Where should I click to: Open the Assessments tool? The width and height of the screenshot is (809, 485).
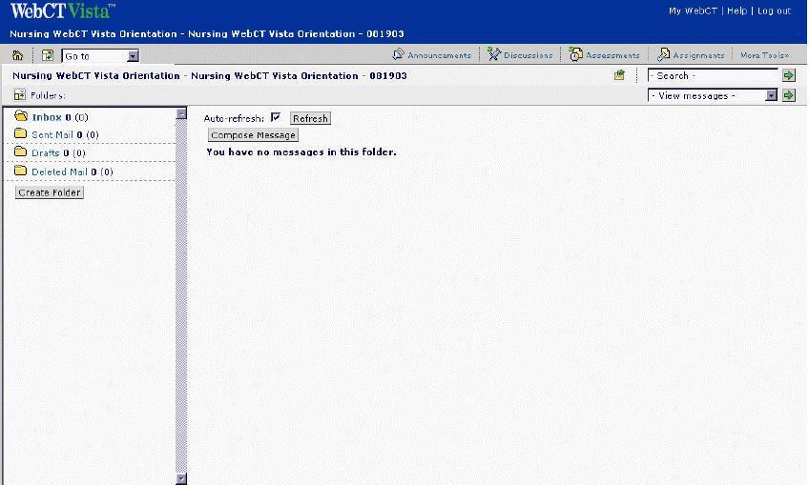(x=612, y=55)
